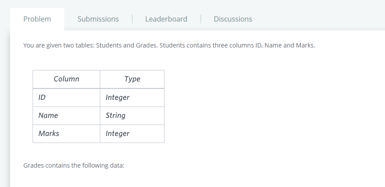385x187 pixels.
Task: Open the Problem tab
Action: [37, 19]
